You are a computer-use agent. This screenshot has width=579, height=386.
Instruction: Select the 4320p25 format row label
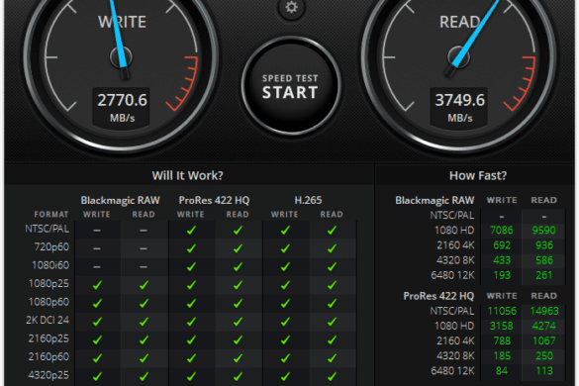click(x=48, y=375)
